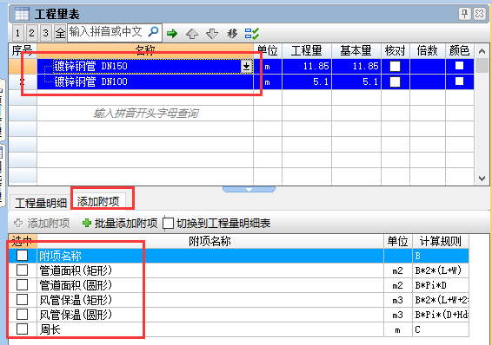Screen dimensions: 492x345
Task: Click scrollbar down arrow of quantity table
Action: coord(482,179)
